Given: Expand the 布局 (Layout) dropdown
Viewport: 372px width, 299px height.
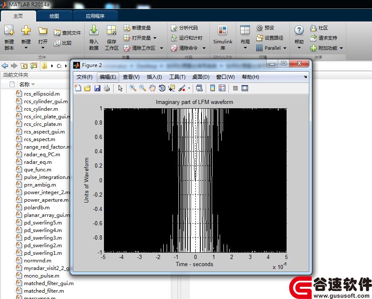Looking at the screenshot, I should tap(245, 48).
